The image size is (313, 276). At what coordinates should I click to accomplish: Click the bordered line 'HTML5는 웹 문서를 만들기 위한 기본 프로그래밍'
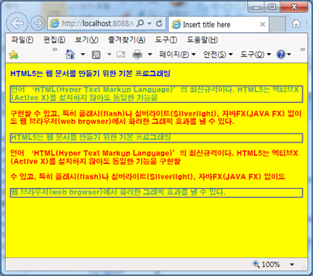click(156, 138)
